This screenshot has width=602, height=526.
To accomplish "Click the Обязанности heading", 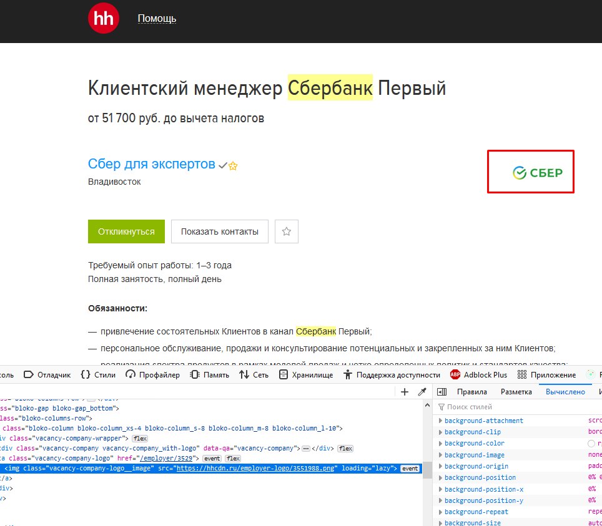I will [x=117, y=308].
